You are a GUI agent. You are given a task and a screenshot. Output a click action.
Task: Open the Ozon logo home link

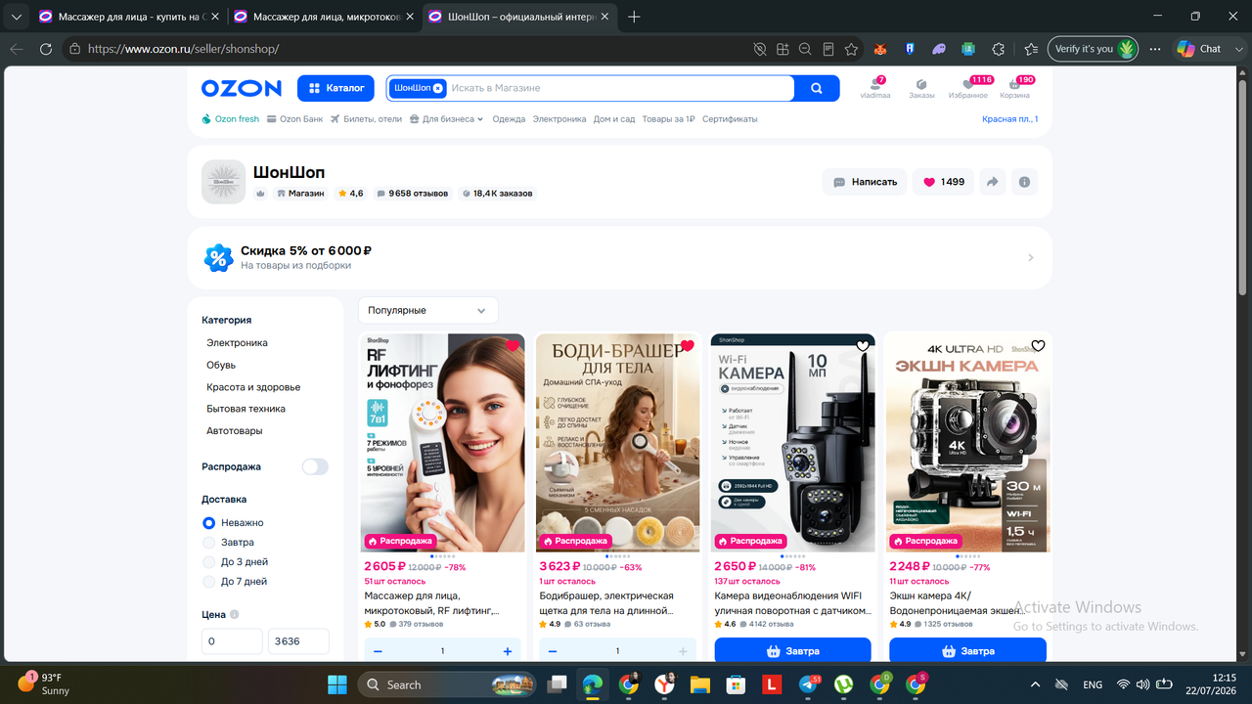[242, 88]
